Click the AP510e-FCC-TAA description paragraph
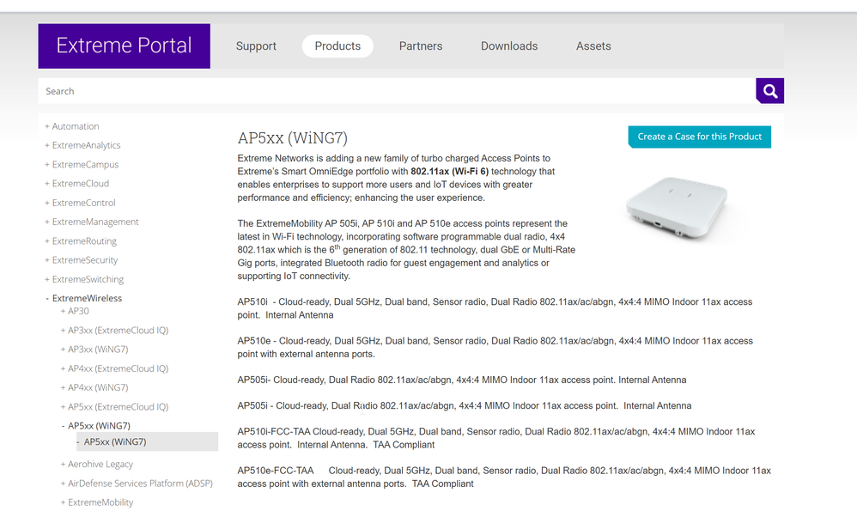The width and height of the screenshot is (857, 511). pos(504,478)
